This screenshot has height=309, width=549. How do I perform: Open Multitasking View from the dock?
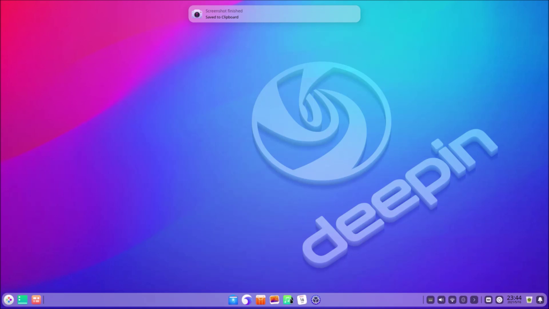click(x=36, y=300)
